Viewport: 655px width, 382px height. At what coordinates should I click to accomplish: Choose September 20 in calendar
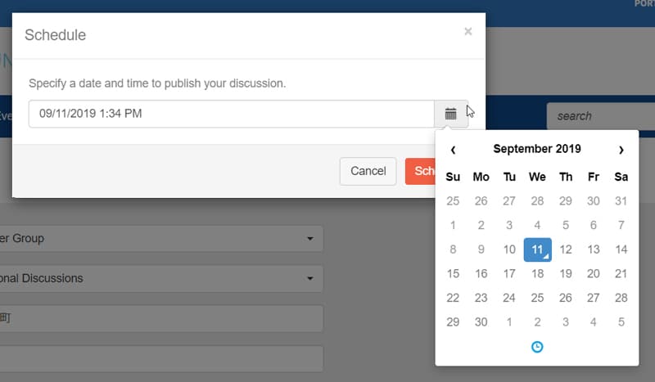pos(593,274)
